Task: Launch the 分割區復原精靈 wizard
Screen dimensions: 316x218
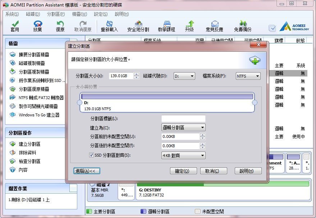Action: click(x=29, y=89)
